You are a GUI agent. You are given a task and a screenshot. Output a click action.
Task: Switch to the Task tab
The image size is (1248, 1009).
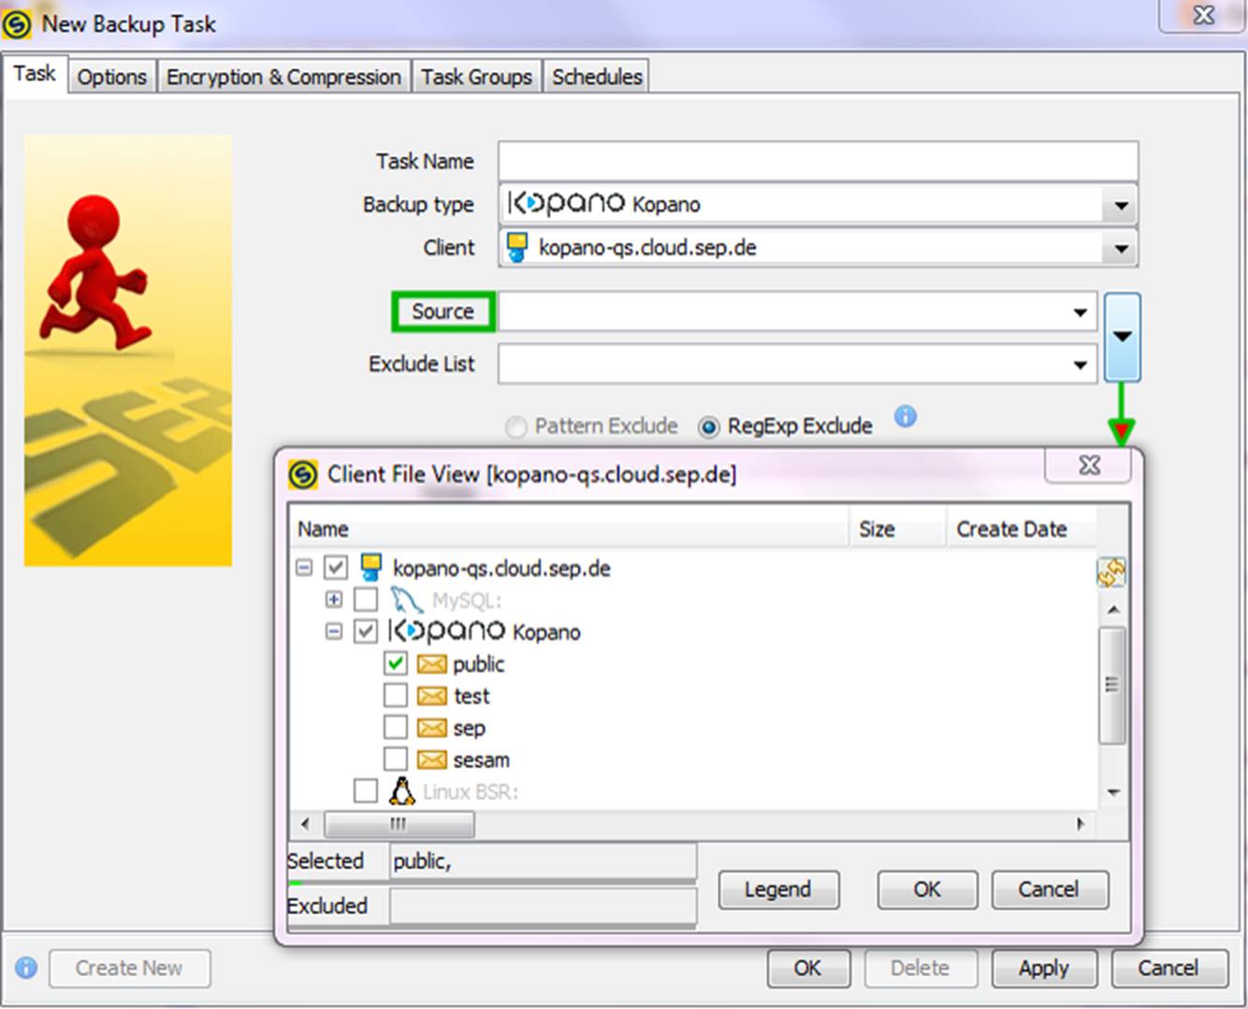[x=35, y=74]
